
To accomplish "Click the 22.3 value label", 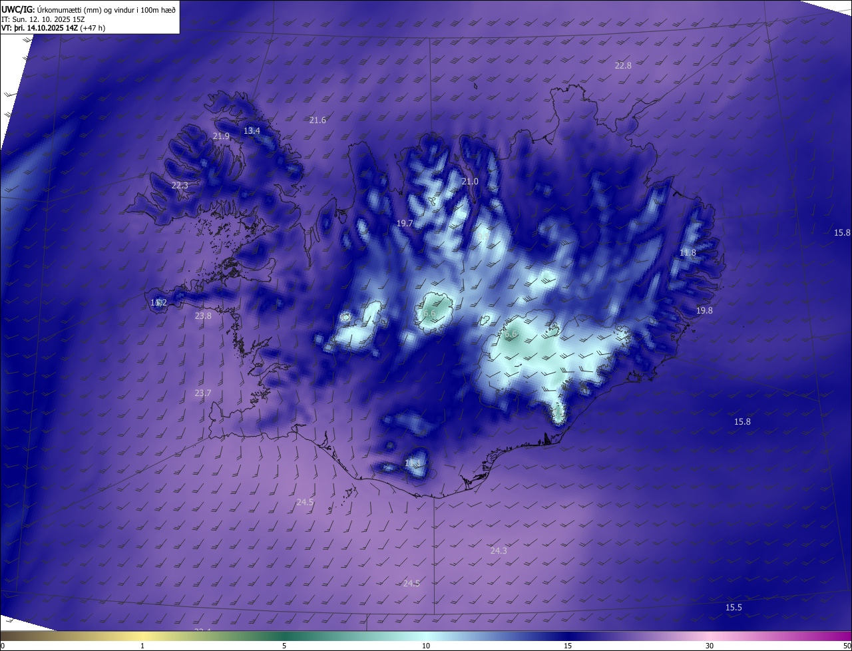I will 180,185.
